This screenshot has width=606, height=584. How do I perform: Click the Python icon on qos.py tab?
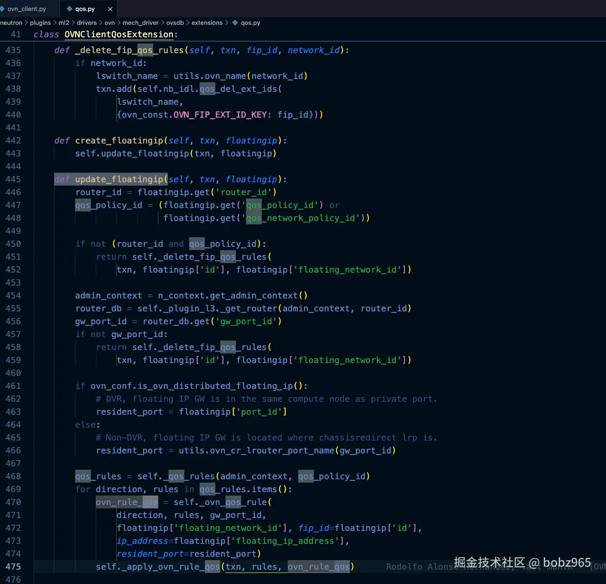pyautogui.click(x=69, y=9)
